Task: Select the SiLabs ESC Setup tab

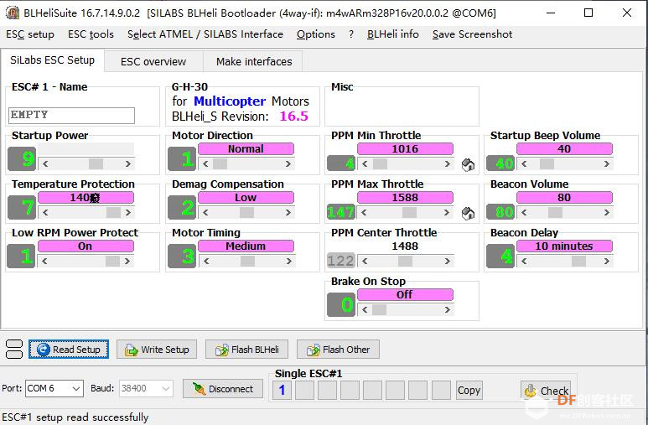Action: pos(53,60)
